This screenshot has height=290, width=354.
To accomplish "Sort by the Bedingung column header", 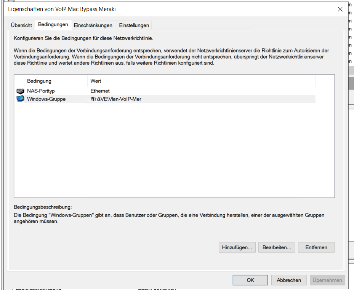I will pos(39,81).
